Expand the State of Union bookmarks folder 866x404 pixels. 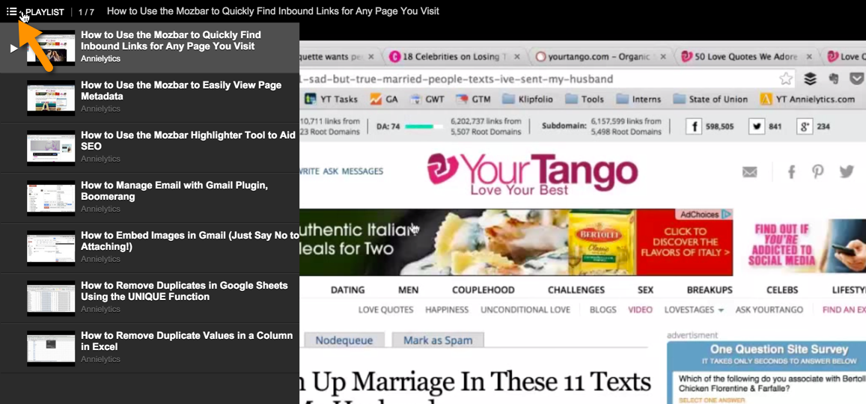point(710,100)
